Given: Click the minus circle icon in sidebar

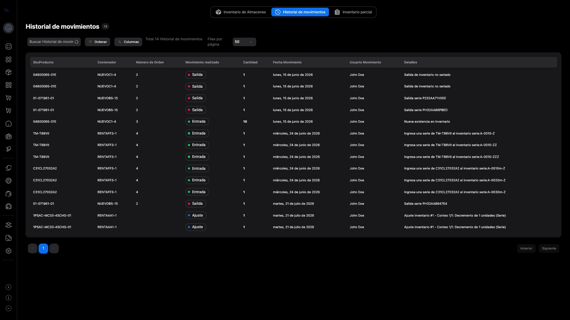Looking at the screenshot, I should (x=9, y=308).
